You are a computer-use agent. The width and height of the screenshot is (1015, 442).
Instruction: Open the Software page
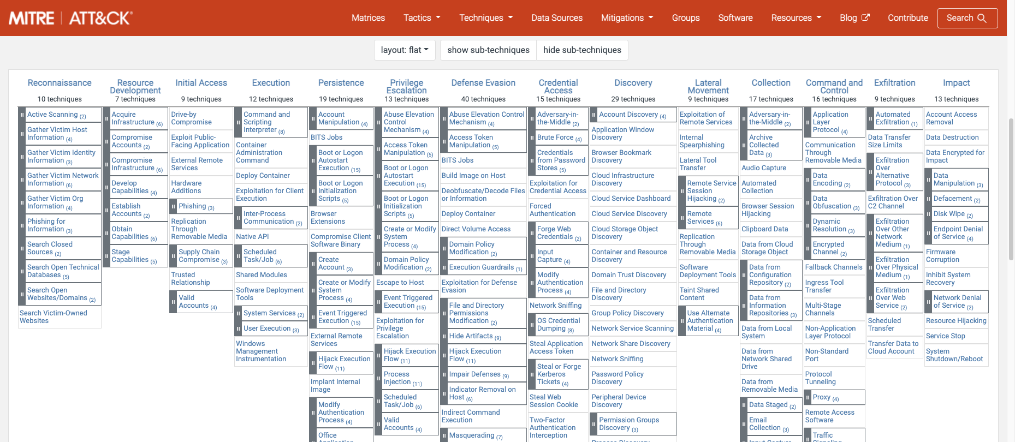[x=735, y=18]
